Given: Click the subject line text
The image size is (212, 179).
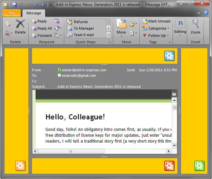Looking at the screenshot, I should coord(99,87).
